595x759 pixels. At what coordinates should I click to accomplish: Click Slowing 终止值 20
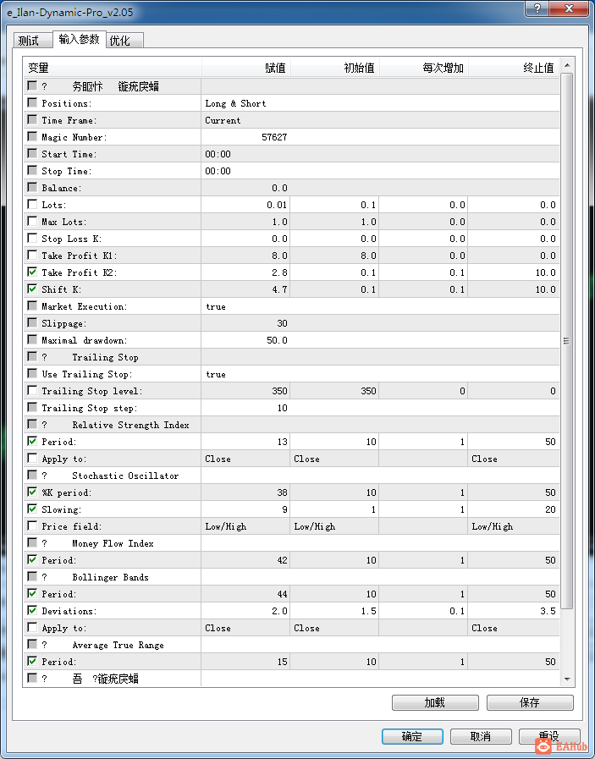tap(550, 509)
